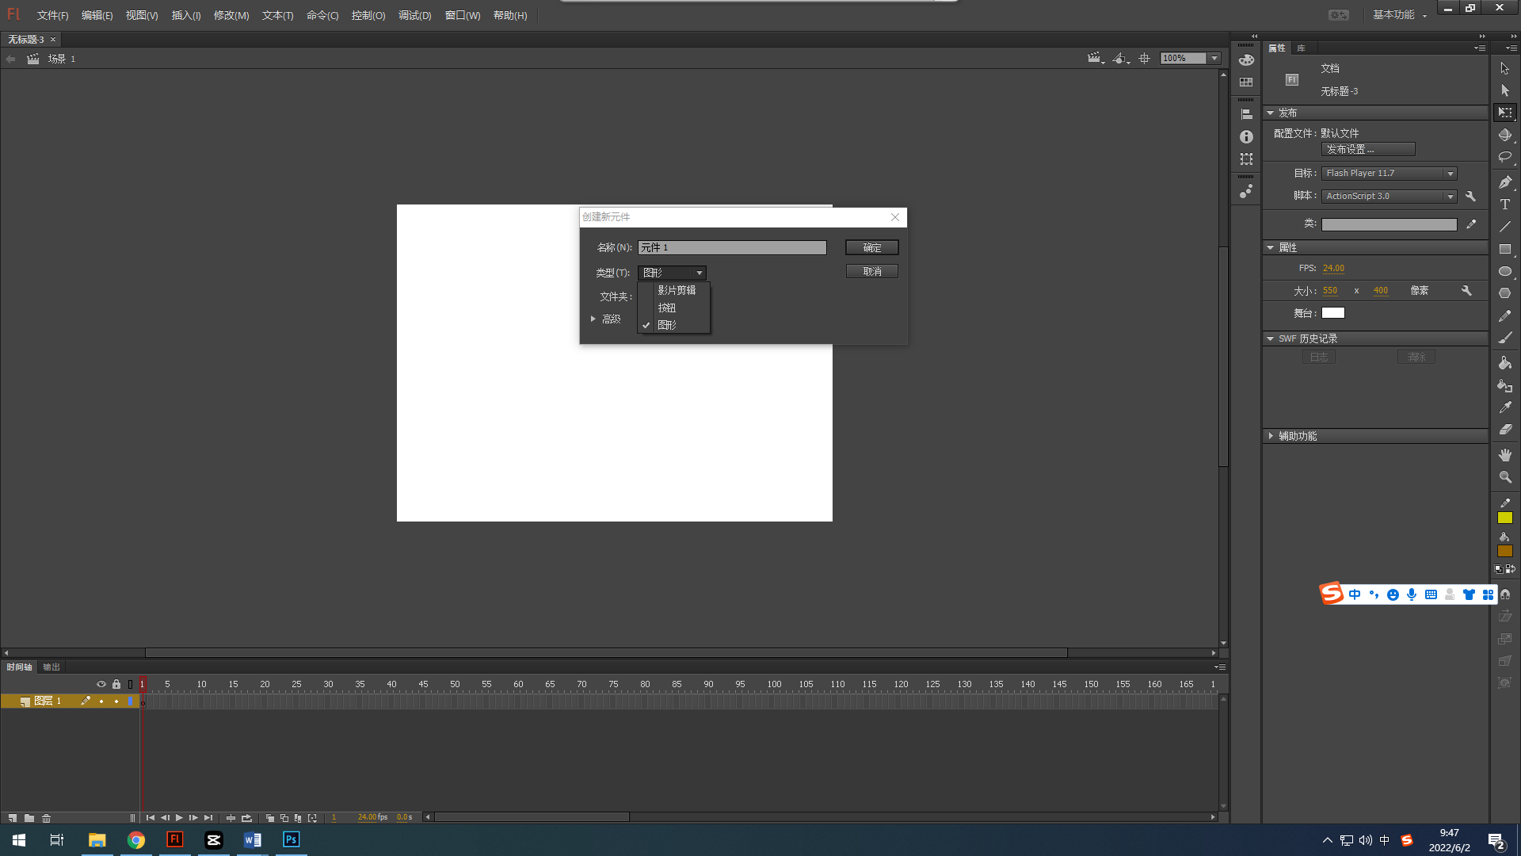Viewport: 1521px width, 856px height.
Task: Click the 发布设置 button
Action: [x=1367, y=149]
